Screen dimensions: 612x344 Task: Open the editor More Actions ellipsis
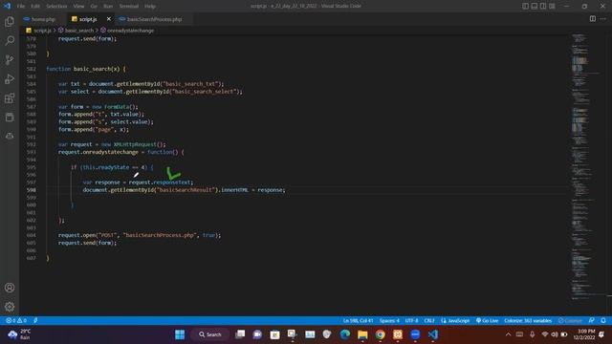pyautogui.click(x=603, y=19)
